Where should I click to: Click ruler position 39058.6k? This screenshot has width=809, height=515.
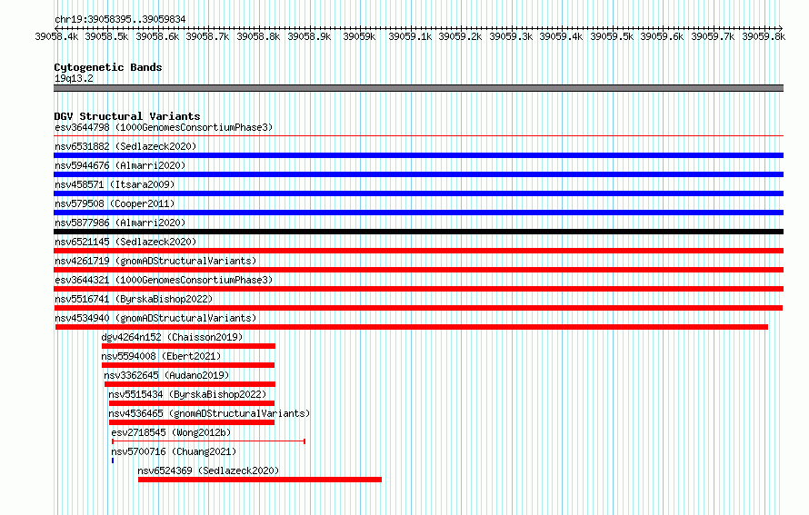point(157,36)
